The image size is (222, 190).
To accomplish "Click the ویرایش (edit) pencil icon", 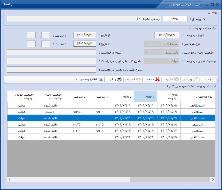I will [x=195, y=79].
